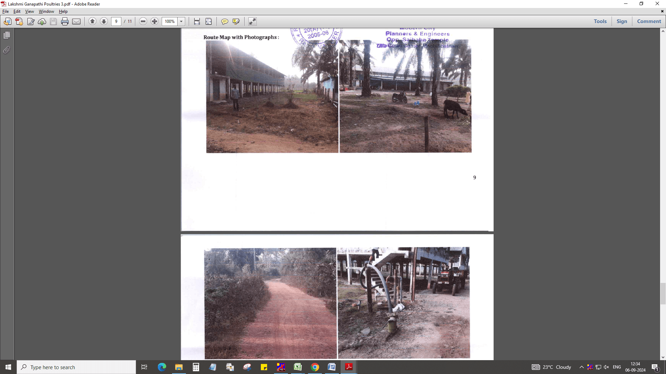The height and width of the screenshot is (374, 666).
Task: Open Task View on the taskbar
Action: (x=144, y=367)
